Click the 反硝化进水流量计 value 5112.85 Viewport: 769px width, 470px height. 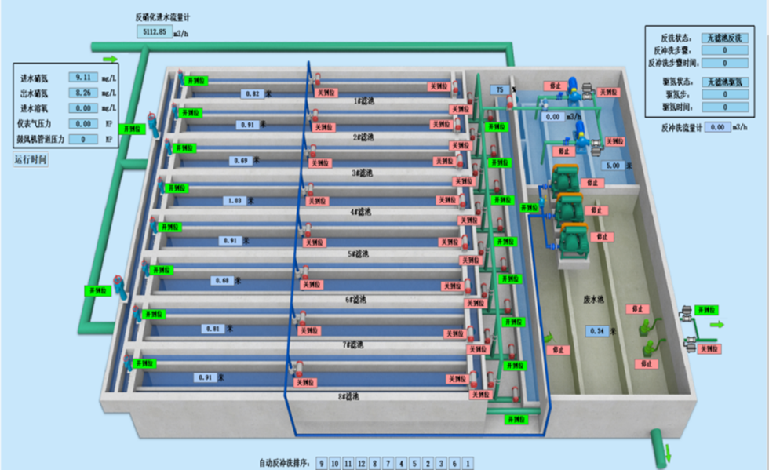pos(155,32)
